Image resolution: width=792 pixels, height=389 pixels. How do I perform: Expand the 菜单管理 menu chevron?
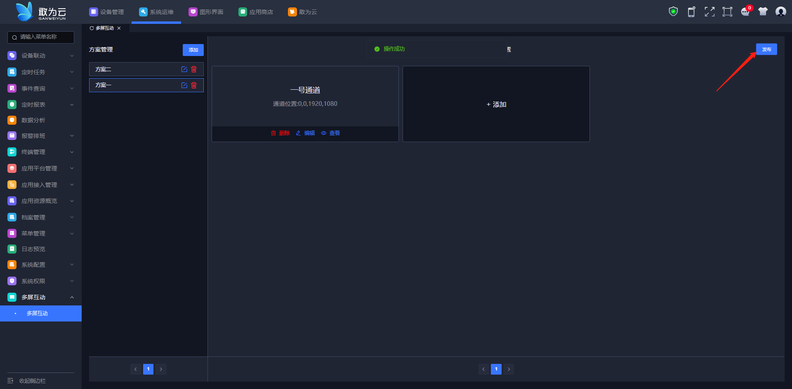click(72, 233)
